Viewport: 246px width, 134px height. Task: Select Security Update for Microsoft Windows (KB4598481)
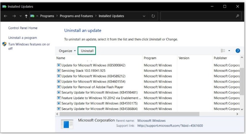(x=100, y=92)
